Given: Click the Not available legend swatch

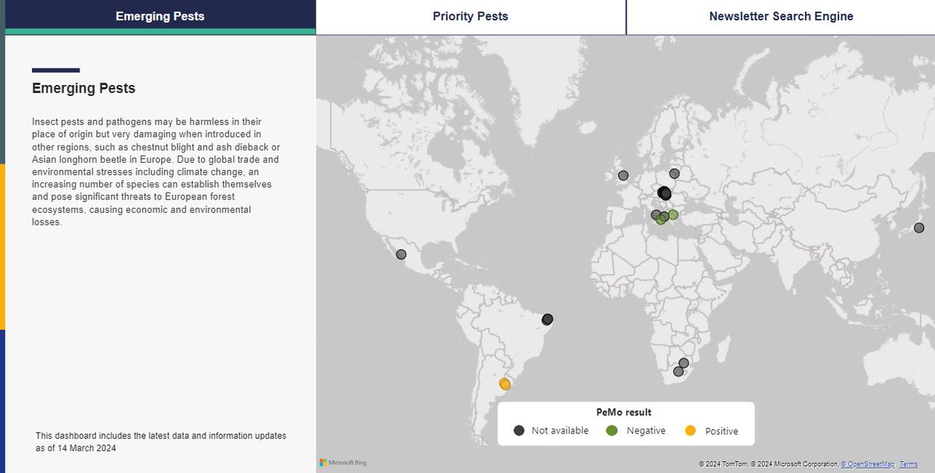Looking at the screenshot, I should tap(520, 430).
